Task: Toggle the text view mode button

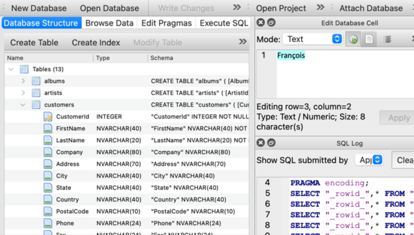Action: pyautogui.click(x=369, y=39)
